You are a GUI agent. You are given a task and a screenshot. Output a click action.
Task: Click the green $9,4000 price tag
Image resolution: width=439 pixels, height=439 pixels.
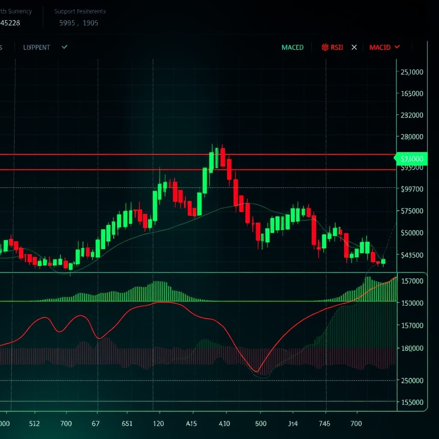click(x=411, y=159)
